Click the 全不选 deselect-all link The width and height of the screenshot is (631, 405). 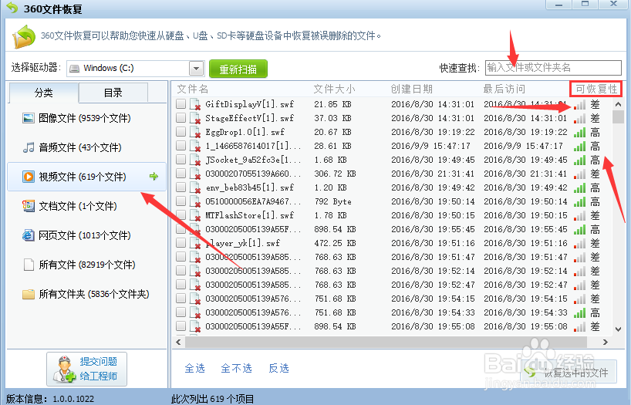click(236, 368)
